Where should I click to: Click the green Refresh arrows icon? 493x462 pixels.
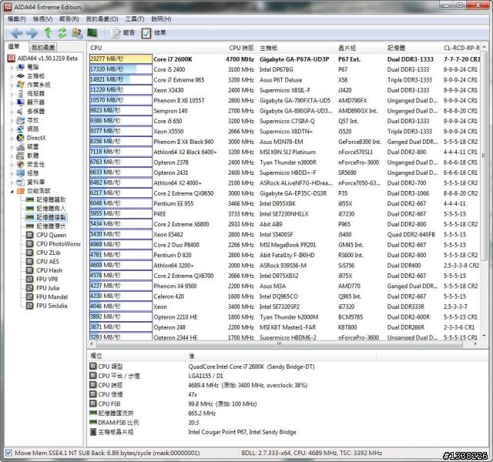(x=62, y=32)
